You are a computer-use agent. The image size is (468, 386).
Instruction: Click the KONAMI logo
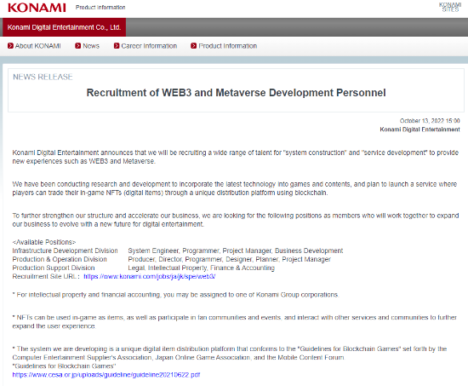[x=37, y=8]
